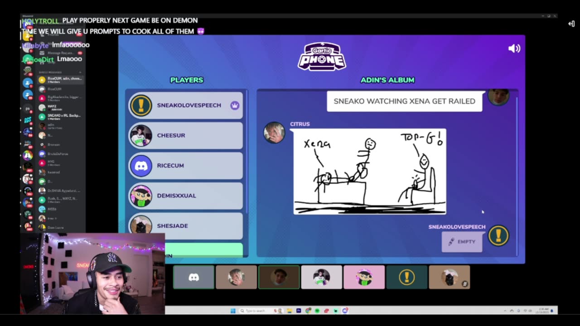
Task: Select the pink cartoon avatar call tile
Action: tap(364, 277)
